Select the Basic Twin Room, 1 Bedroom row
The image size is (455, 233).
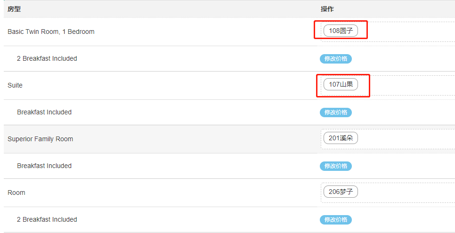(x=51, y=32)
